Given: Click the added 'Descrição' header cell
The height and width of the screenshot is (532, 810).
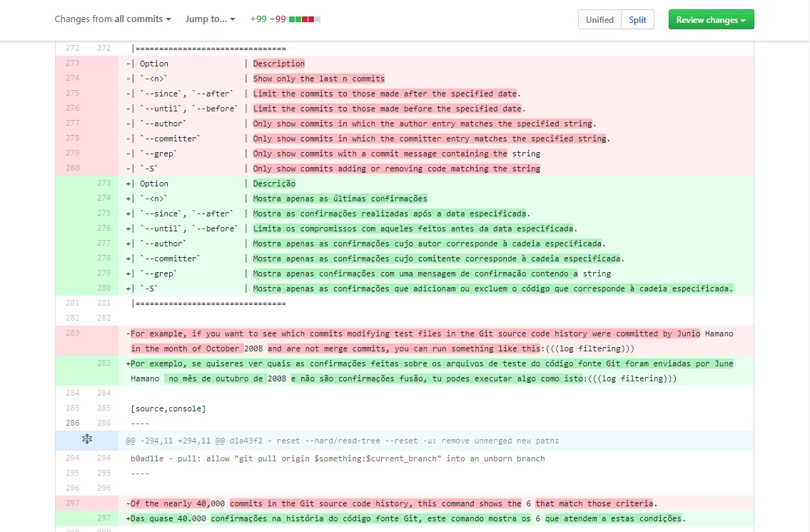Looking at the screenshot, I should coord(274,184).
